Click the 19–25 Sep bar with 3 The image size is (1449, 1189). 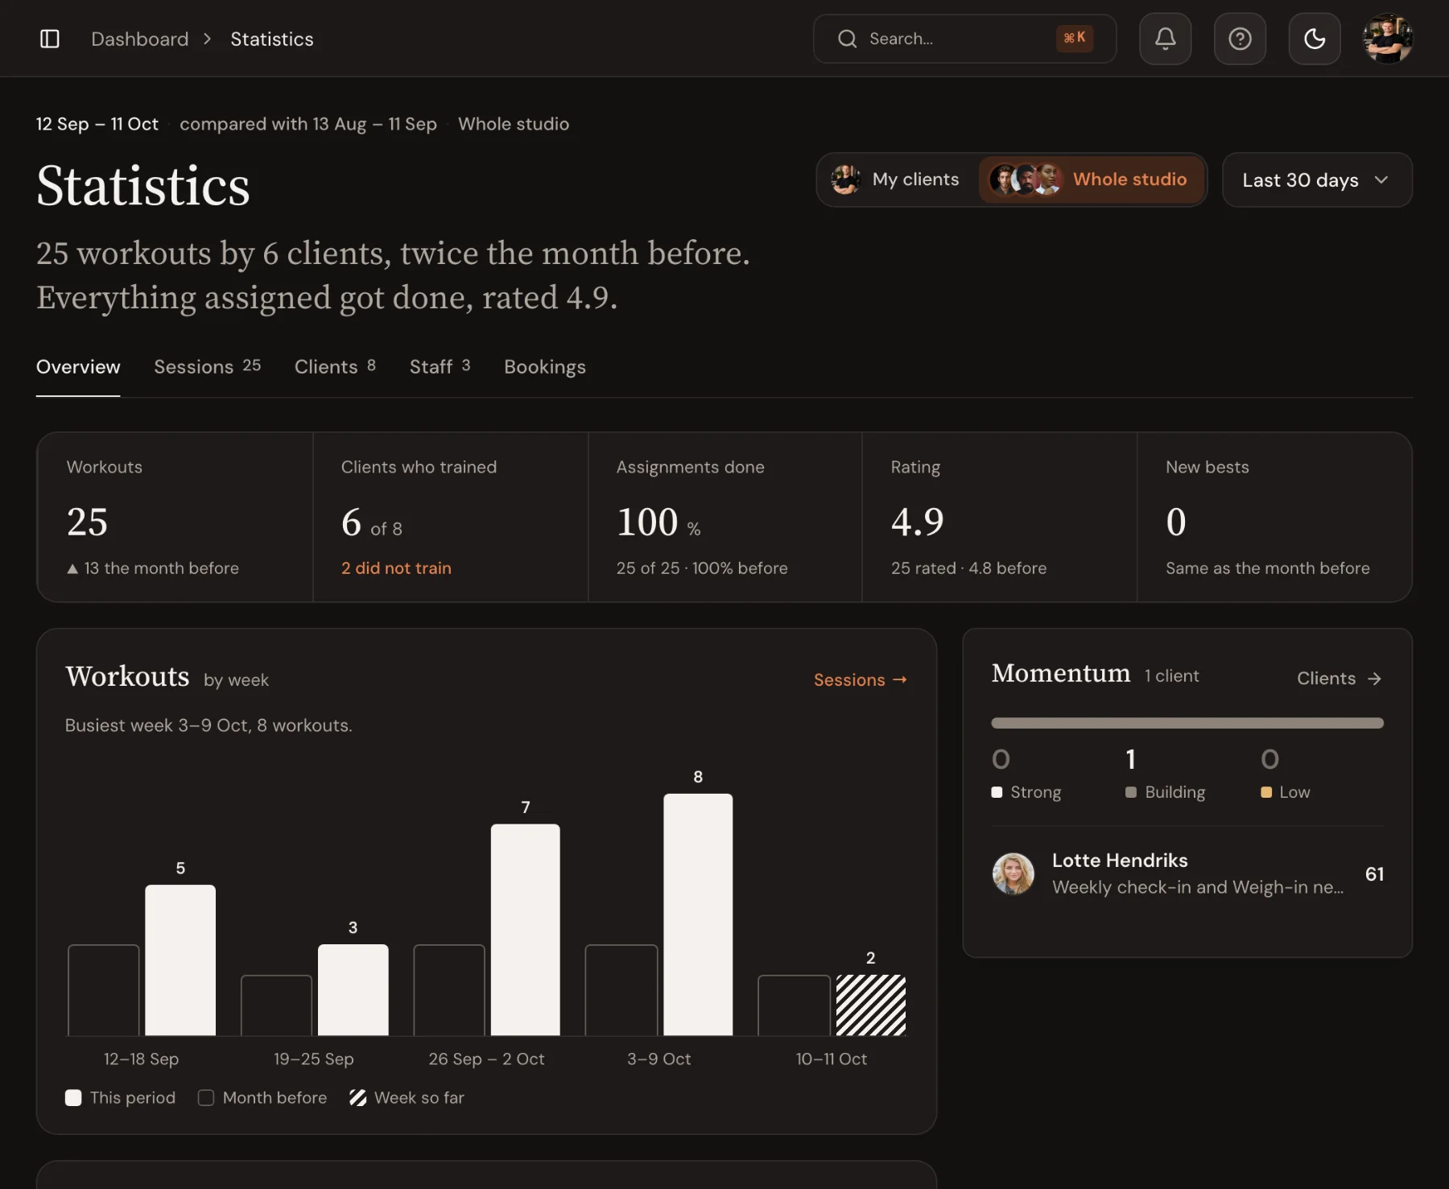353,990
